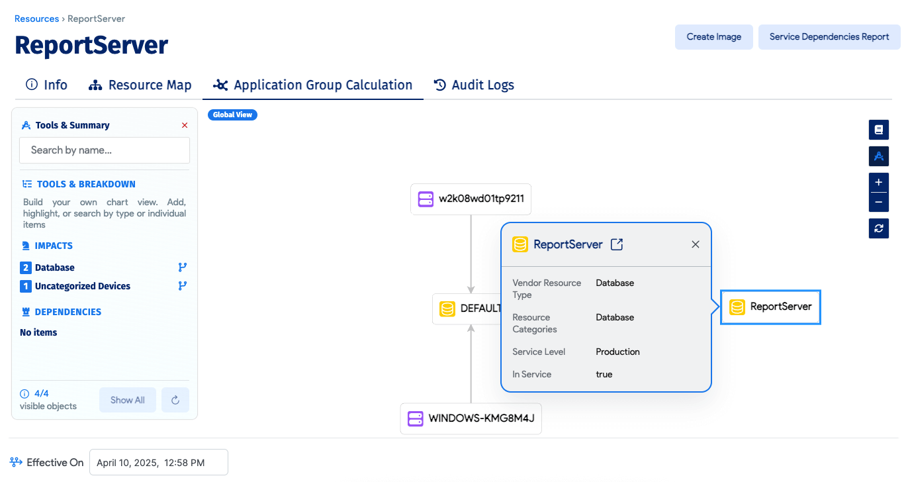Click the Search by name field
The height and width of the screenshot is (482, 908).
click(x=105, y=150)
